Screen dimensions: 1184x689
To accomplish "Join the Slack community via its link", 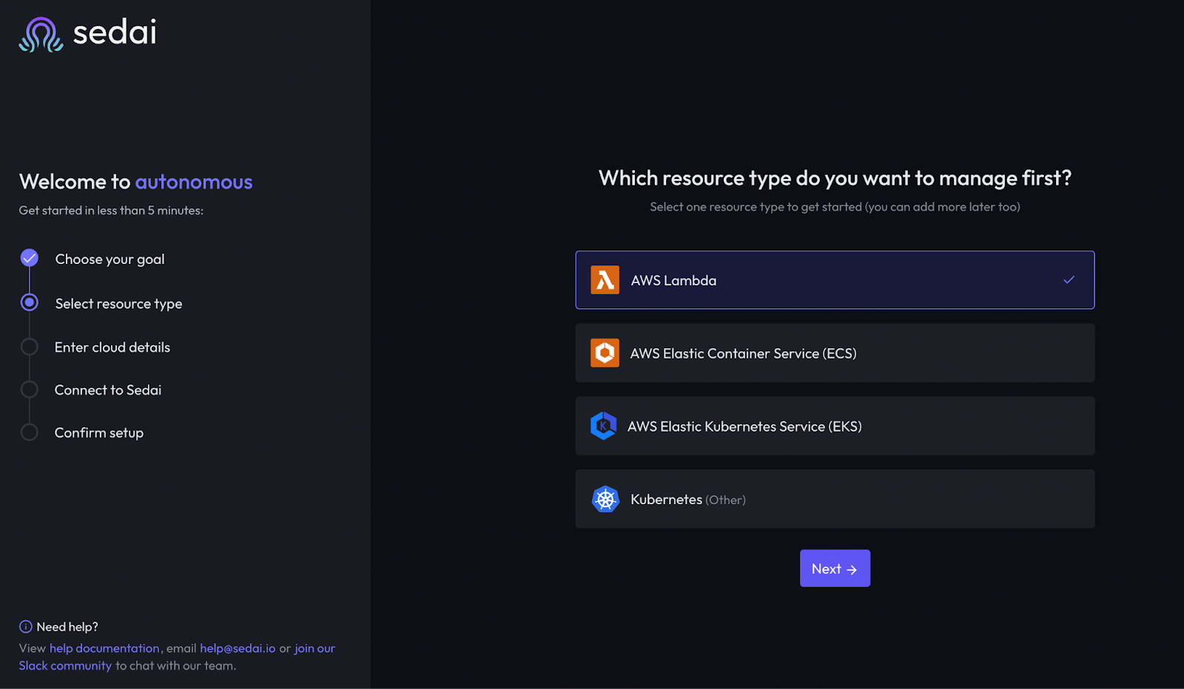I will 67,665.
